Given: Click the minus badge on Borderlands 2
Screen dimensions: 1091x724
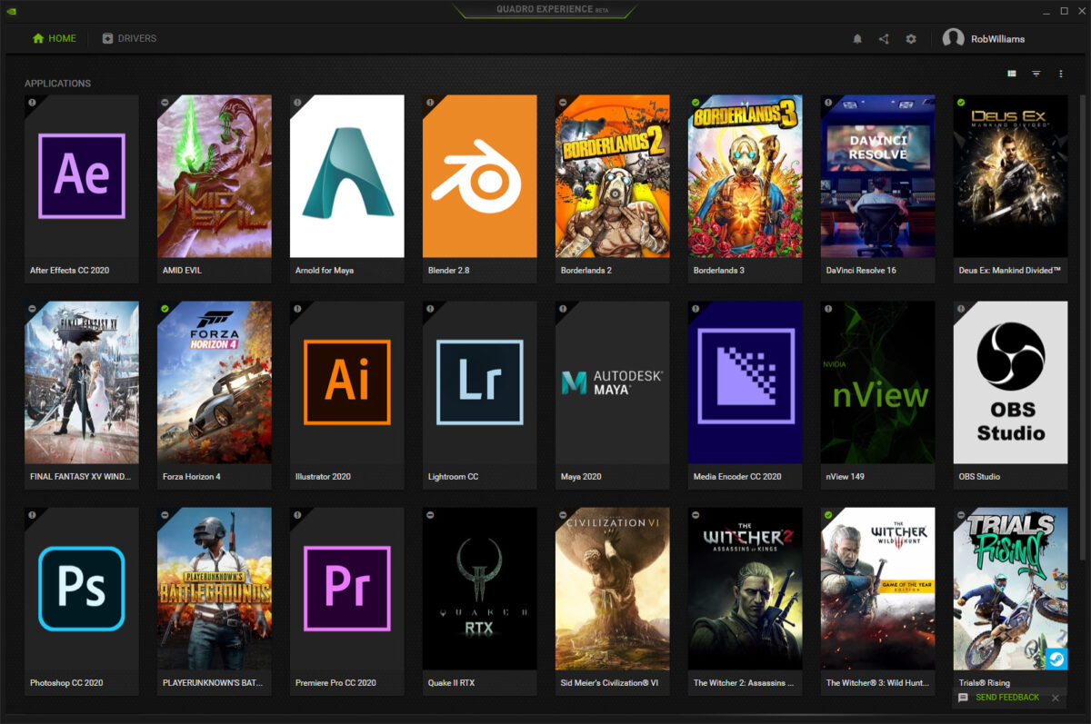Looking at the screenshot, I should (563, 103).
